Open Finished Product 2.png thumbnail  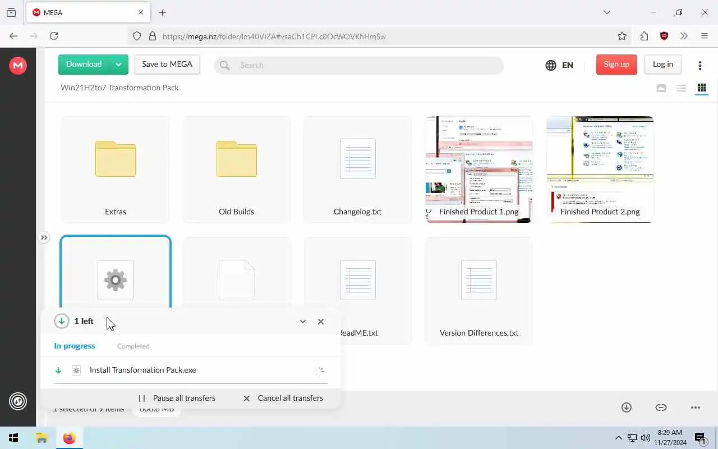pos(600,169)
